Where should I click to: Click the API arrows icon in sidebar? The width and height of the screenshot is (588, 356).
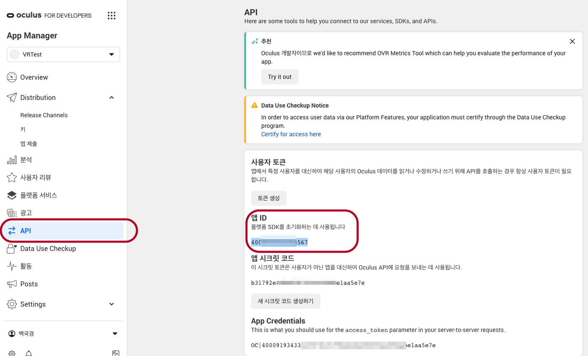coord(12,231)
